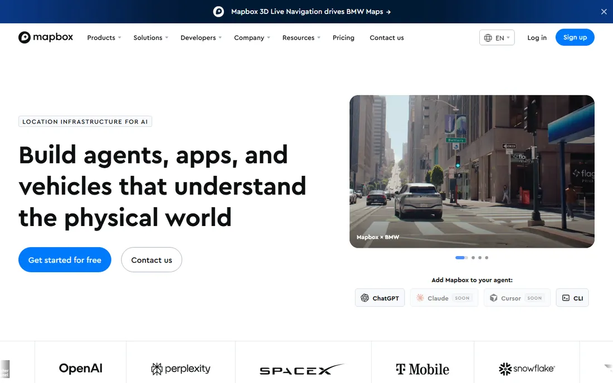This screenshot has height=383, width=613.
Task: Click the Claude starburst icon
Action: [x=420, y=298]
